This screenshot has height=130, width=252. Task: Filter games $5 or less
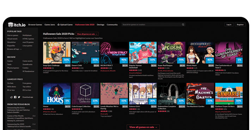click(x=11, y=90)
